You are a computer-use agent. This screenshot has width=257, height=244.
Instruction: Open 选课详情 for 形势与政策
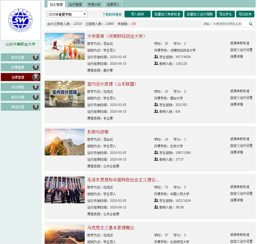(x=236, y=152)
